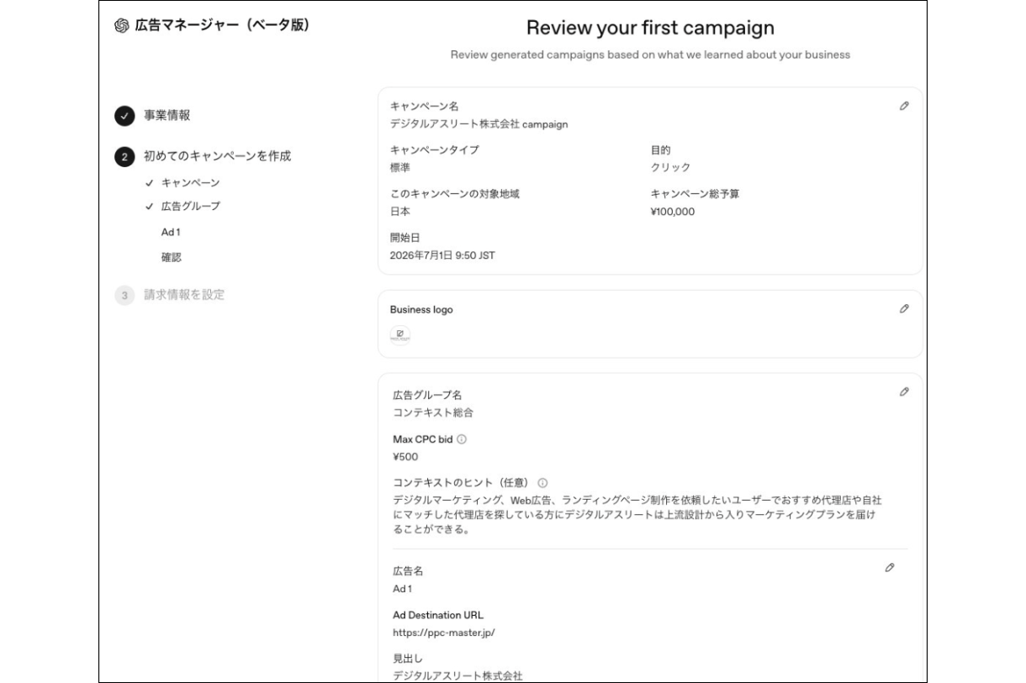Image resolution: width=1026 pixels, height=683 pixels.
Task: Select the Ad 1 sub-step in sidebar
Action: [x=170, y=232]
